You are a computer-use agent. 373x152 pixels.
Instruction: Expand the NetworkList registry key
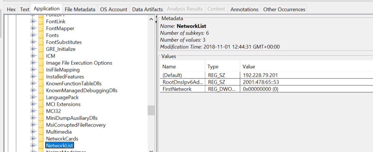(33, 145)
